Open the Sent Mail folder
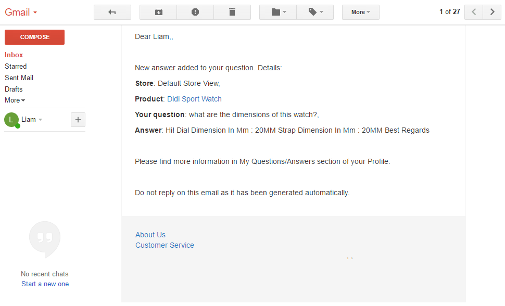 click(19, 78)
